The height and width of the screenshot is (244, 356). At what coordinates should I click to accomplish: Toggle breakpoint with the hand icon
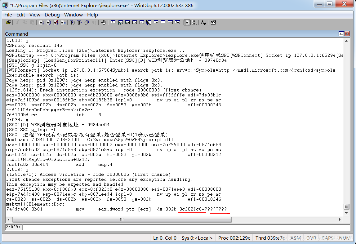click(x=104, y=22)
